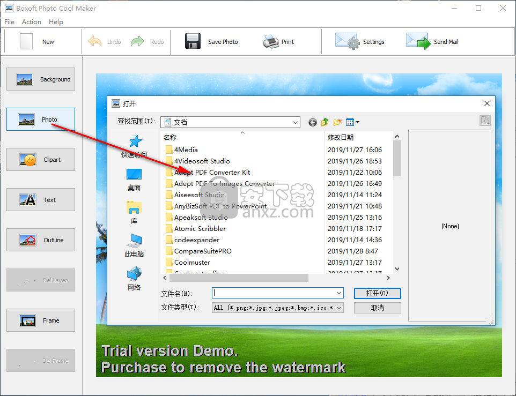The height and width of the screenshot is (396, 516).
Task: Open the Action menu
Action: (32, 21)
